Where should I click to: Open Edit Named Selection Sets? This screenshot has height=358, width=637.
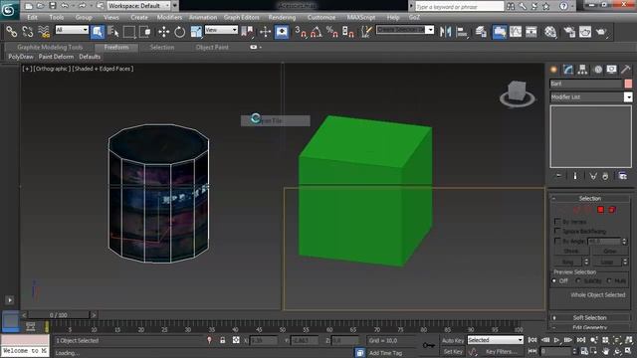[366, 32]
